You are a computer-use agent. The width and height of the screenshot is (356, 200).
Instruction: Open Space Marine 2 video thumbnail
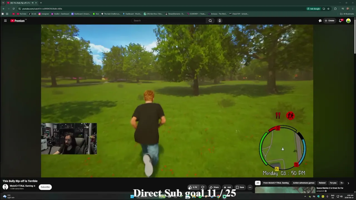tap(285, 189)
